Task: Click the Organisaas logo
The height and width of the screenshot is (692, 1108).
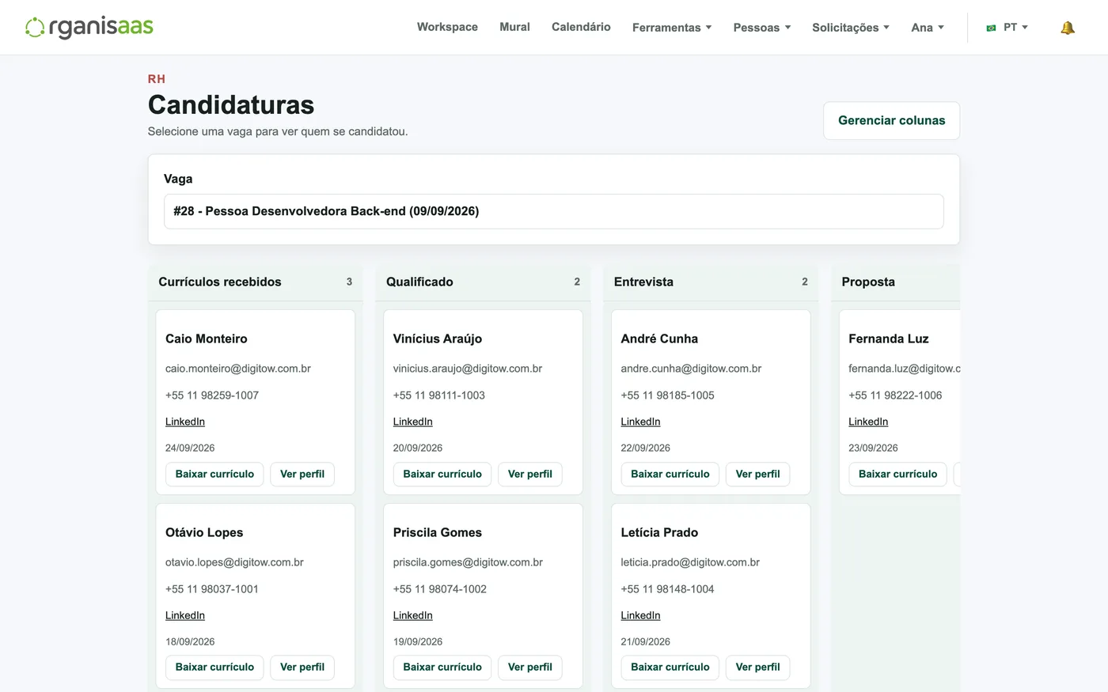Action: point(89,27)
